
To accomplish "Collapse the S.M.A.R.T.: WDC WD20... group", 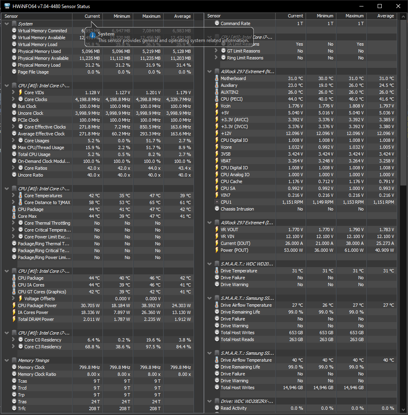I will [x=209, y=264].
